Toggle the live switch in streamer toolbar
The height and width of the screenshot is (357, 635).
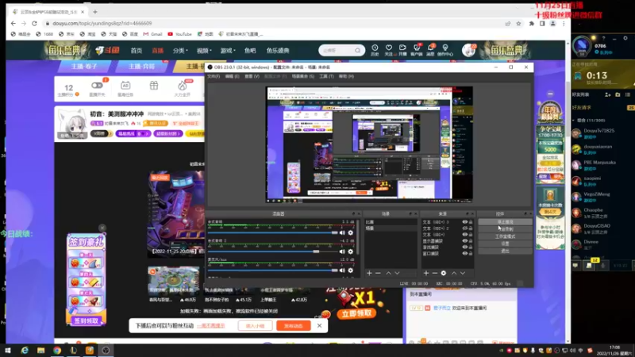[97, 86]
